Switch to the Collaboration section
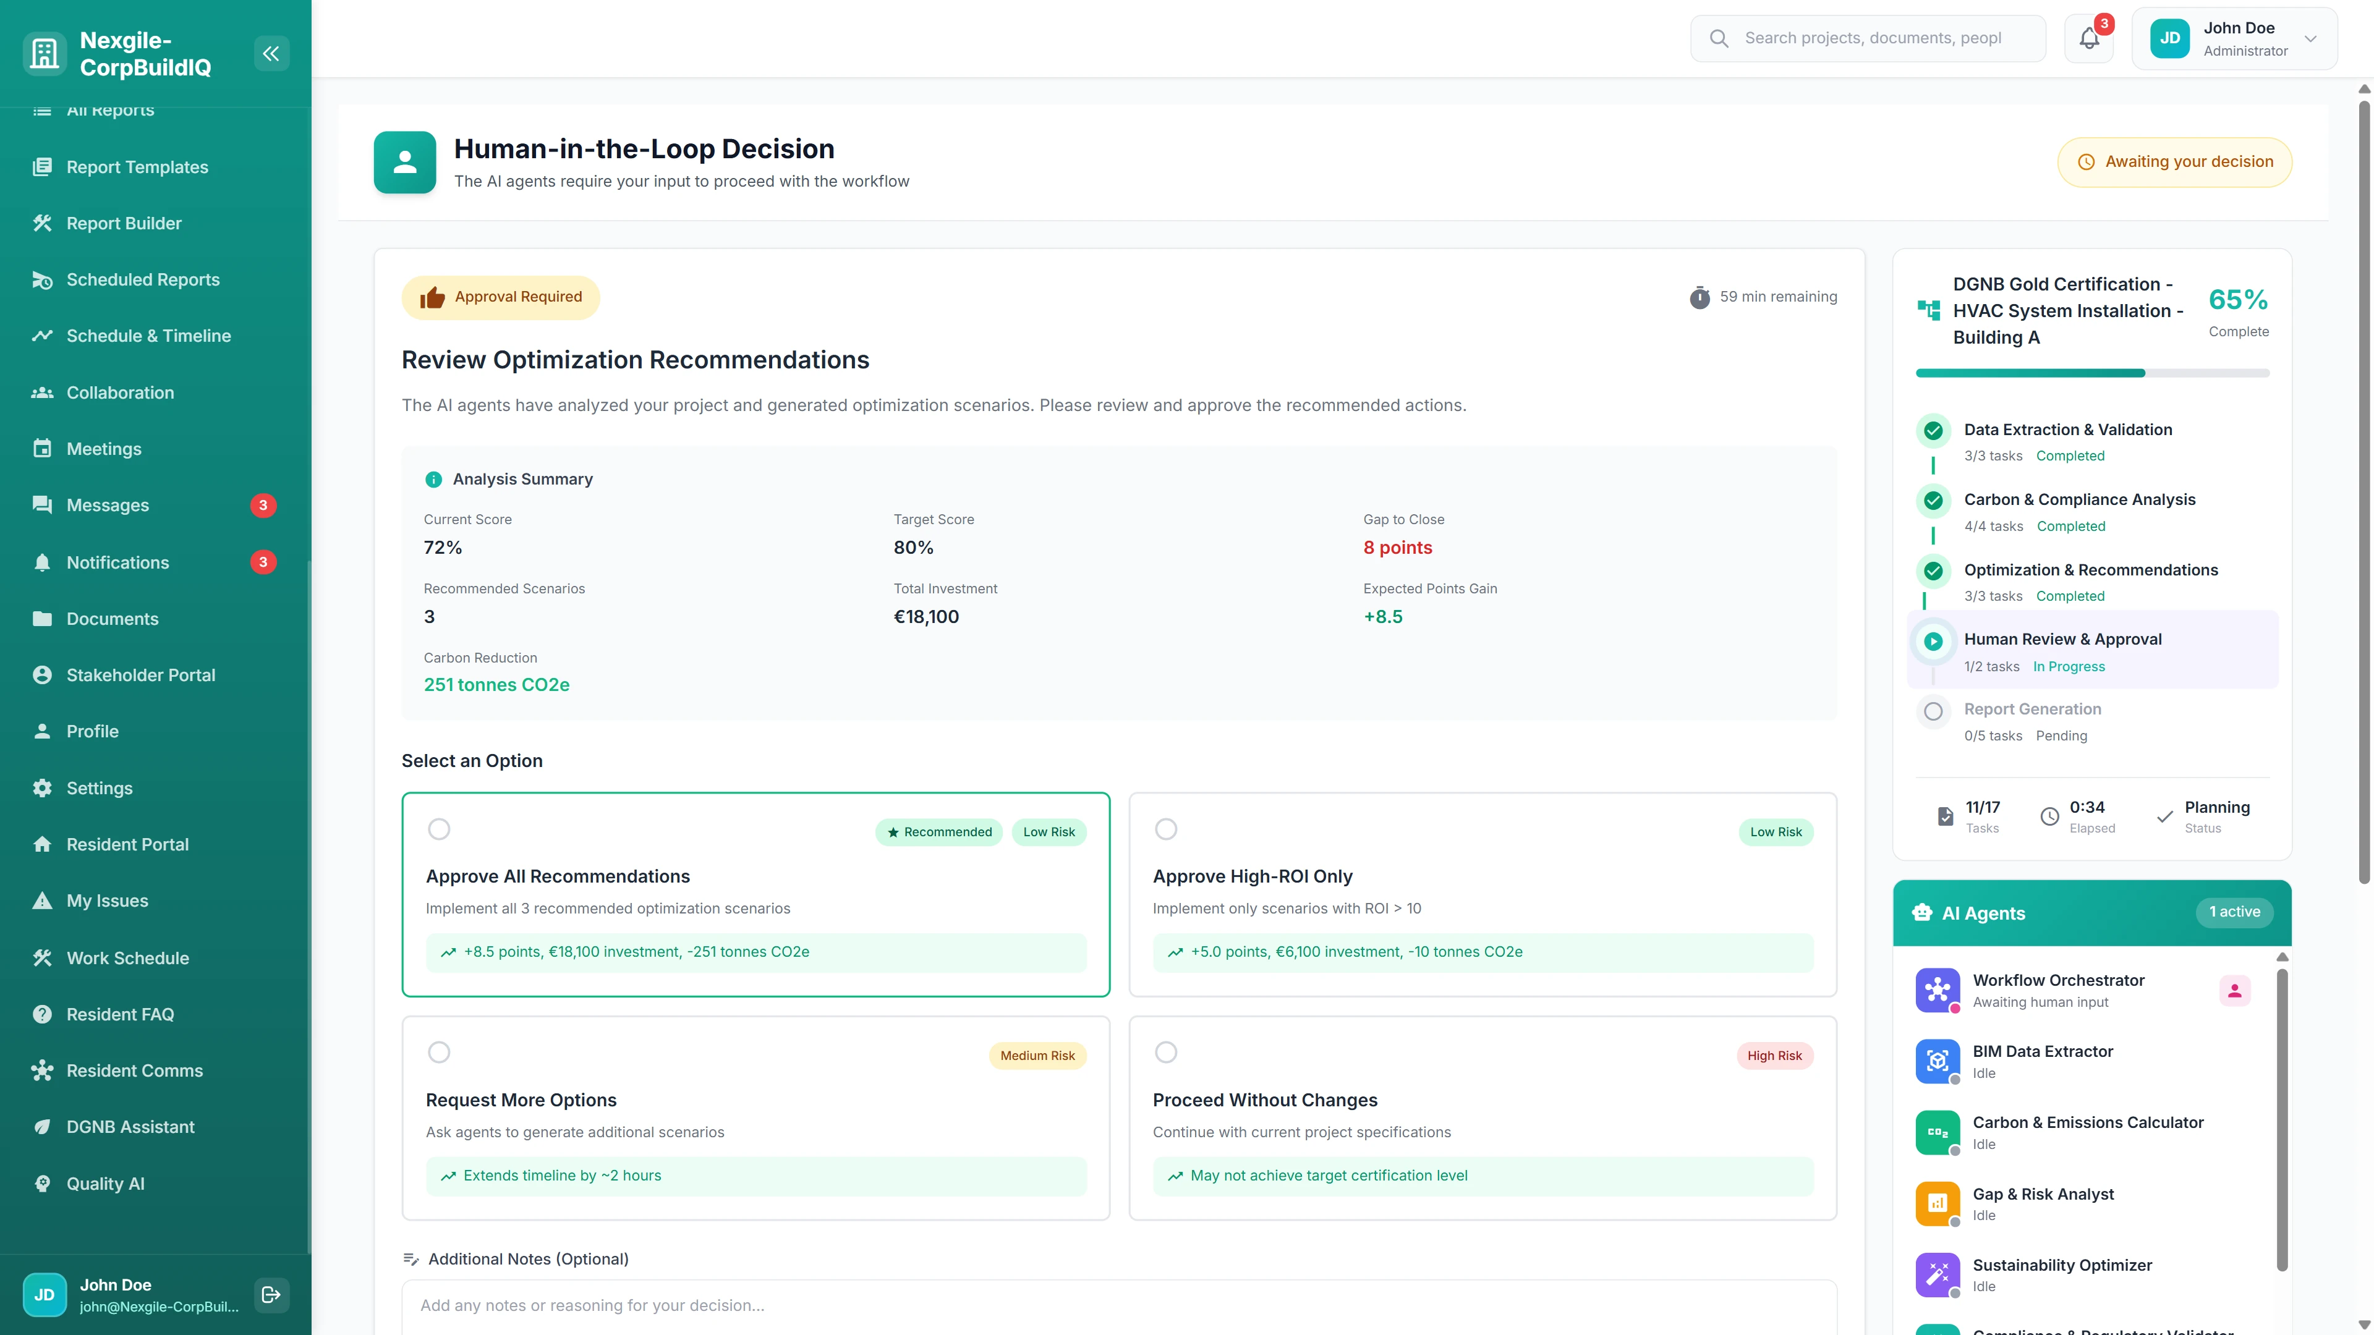2374x1335 pixels. (120, 392)
